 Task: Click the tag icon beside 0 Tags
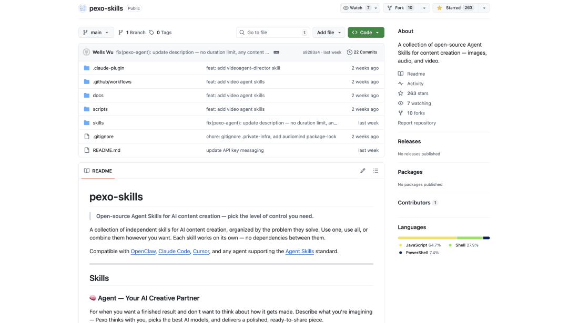(x=151, y=33)
